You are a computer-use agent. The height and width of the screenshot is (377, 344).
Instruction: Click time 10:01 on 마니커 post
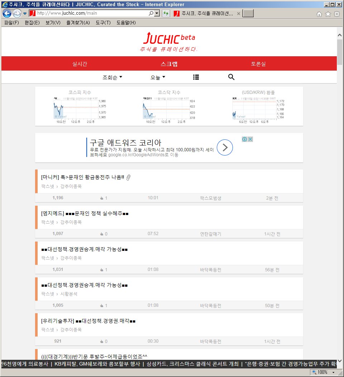point(153,198)
